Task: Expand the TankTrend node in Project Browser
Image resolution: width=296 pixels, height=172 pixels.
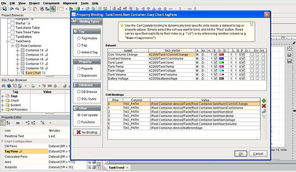Action: click(x=8, y=41)
